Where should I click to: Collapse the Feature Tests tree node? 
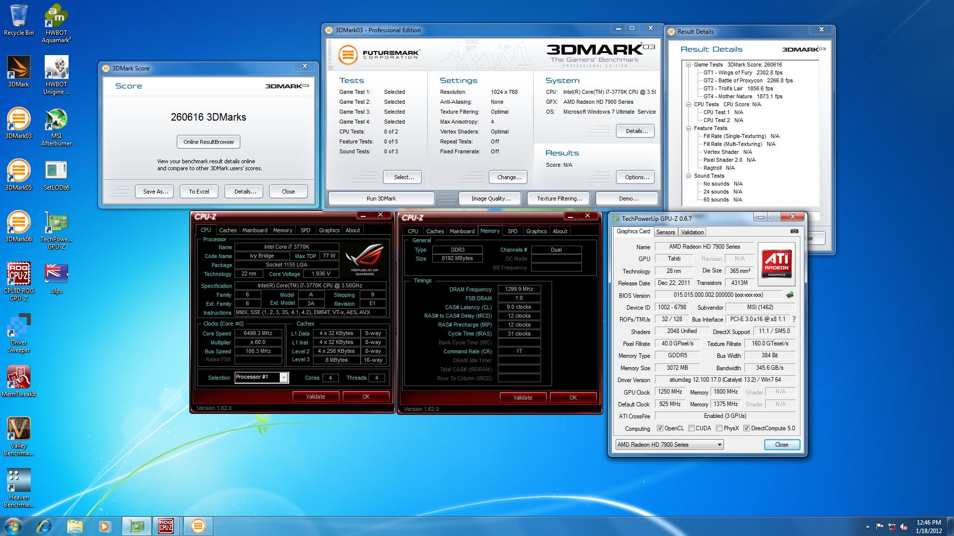pos(689,128)
